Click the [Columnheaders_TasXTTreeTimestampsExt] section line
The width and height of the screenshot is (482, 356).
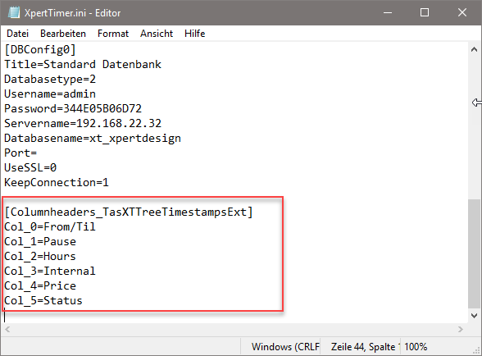point(129,212)
